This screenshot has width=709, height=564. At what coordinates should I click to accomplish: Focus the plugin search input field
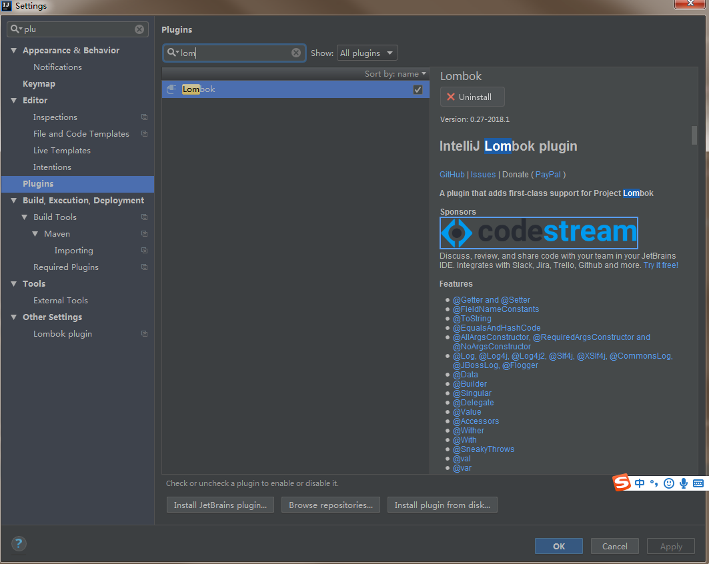point(234,53)
